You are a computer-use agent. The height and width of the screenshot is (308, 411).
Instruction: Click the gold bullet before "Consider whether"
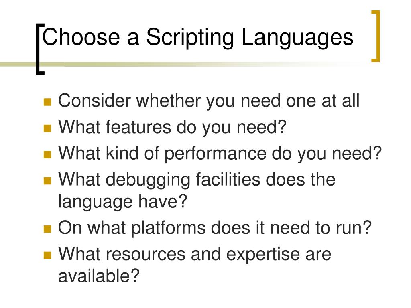(x=47, y=102)
